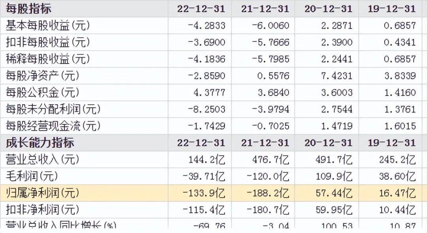Select the 营业总收入 value 491.7亿

point(334,160)
